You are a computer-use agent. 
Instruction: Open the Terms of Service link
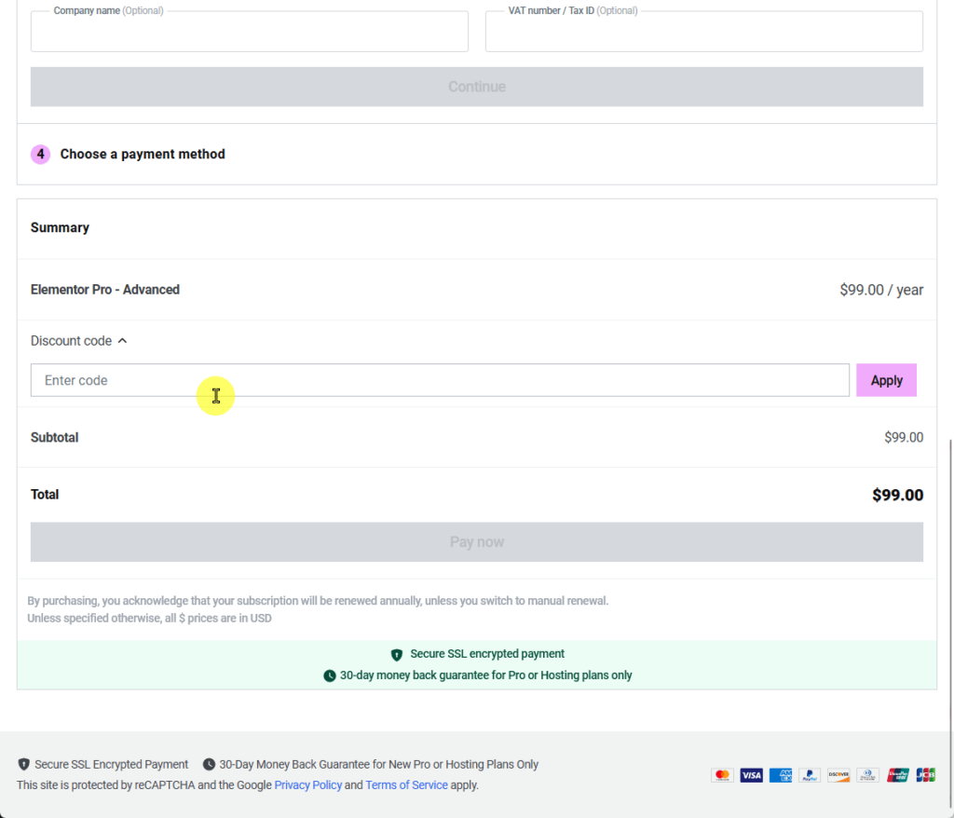(406, 785)
